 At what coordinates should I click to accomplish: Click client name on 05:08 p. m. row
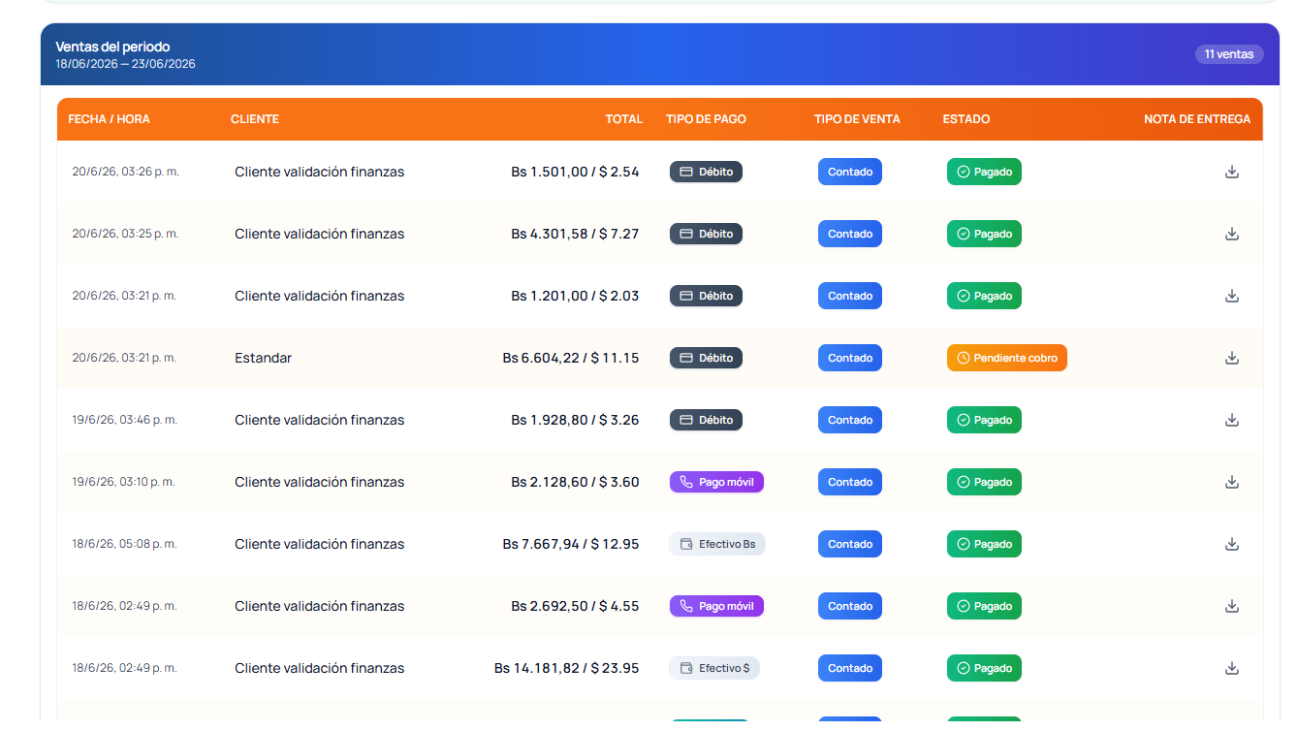point(320,544)
